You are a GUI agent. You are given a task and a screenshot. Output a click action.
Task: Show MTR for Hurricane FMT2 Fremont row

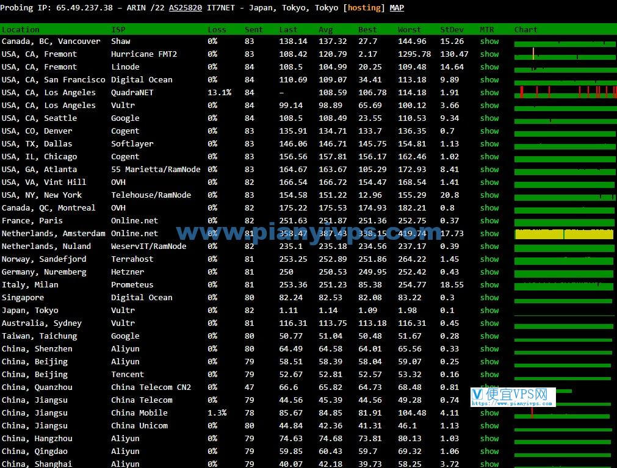pos(489,54)
